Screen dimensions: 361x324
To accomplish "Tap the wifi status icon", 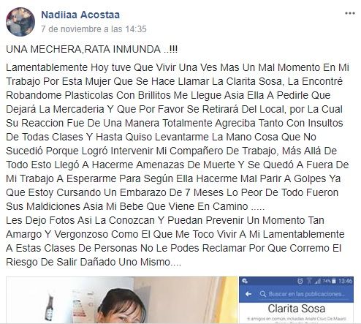I will [x=309, y=282].
